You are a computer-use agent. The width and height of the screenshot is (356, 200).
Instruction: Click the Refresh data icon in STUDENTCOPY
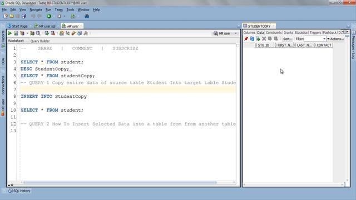tap(252, 39)
